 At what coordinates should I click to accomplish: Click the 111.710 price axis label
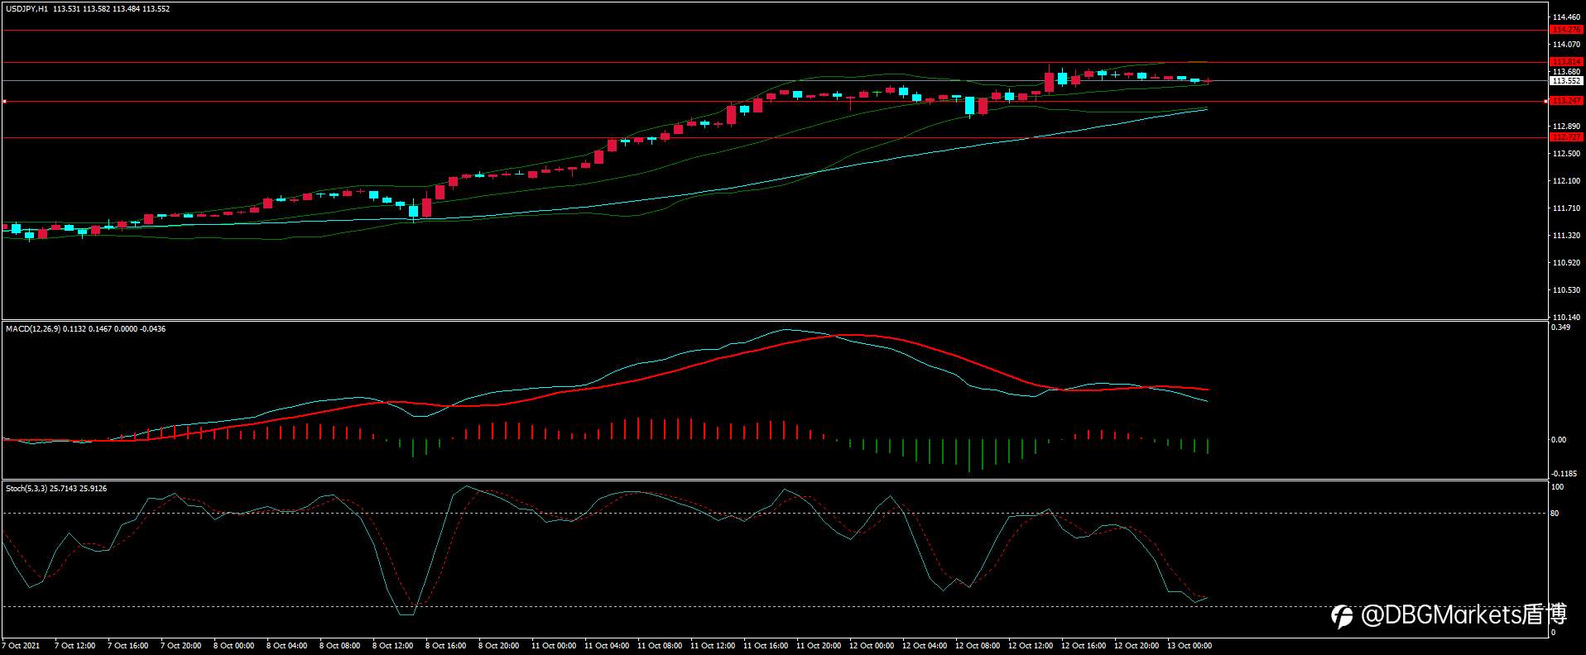point(1567,208)
